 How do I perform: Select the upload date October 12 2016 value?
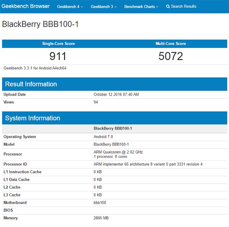point(116,95)
